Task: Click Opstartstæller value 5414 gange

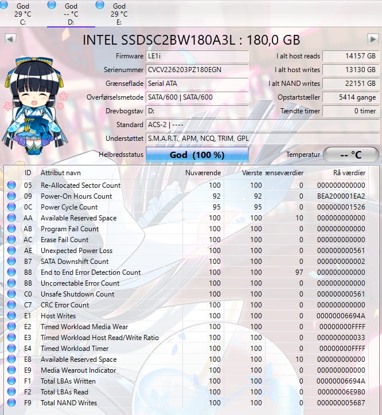Action: pos(350,97)
